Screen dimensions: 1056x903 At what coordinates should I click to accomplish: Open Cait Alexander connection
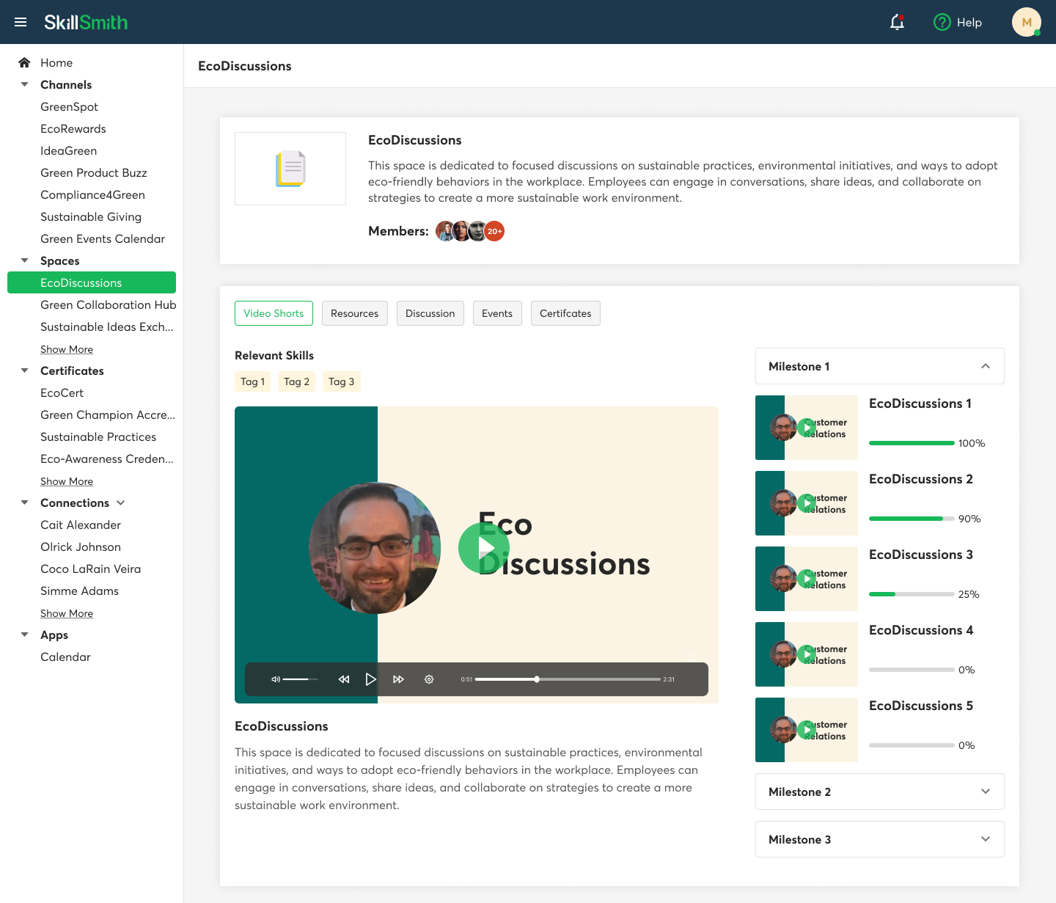tap(81, 524)
